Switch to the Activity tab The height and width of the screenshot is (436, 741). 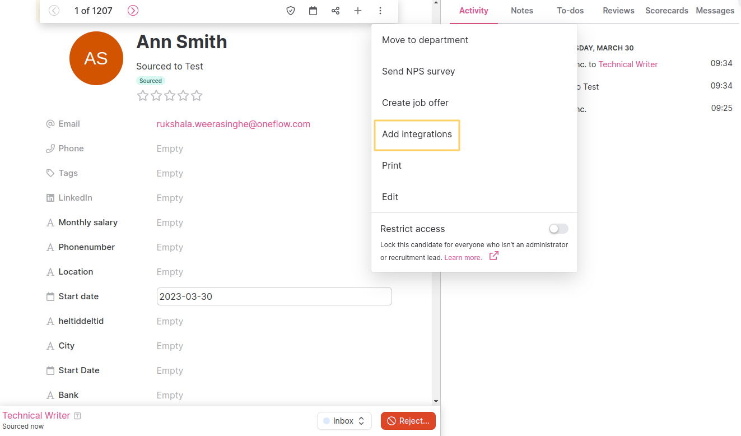click(474, 11)
